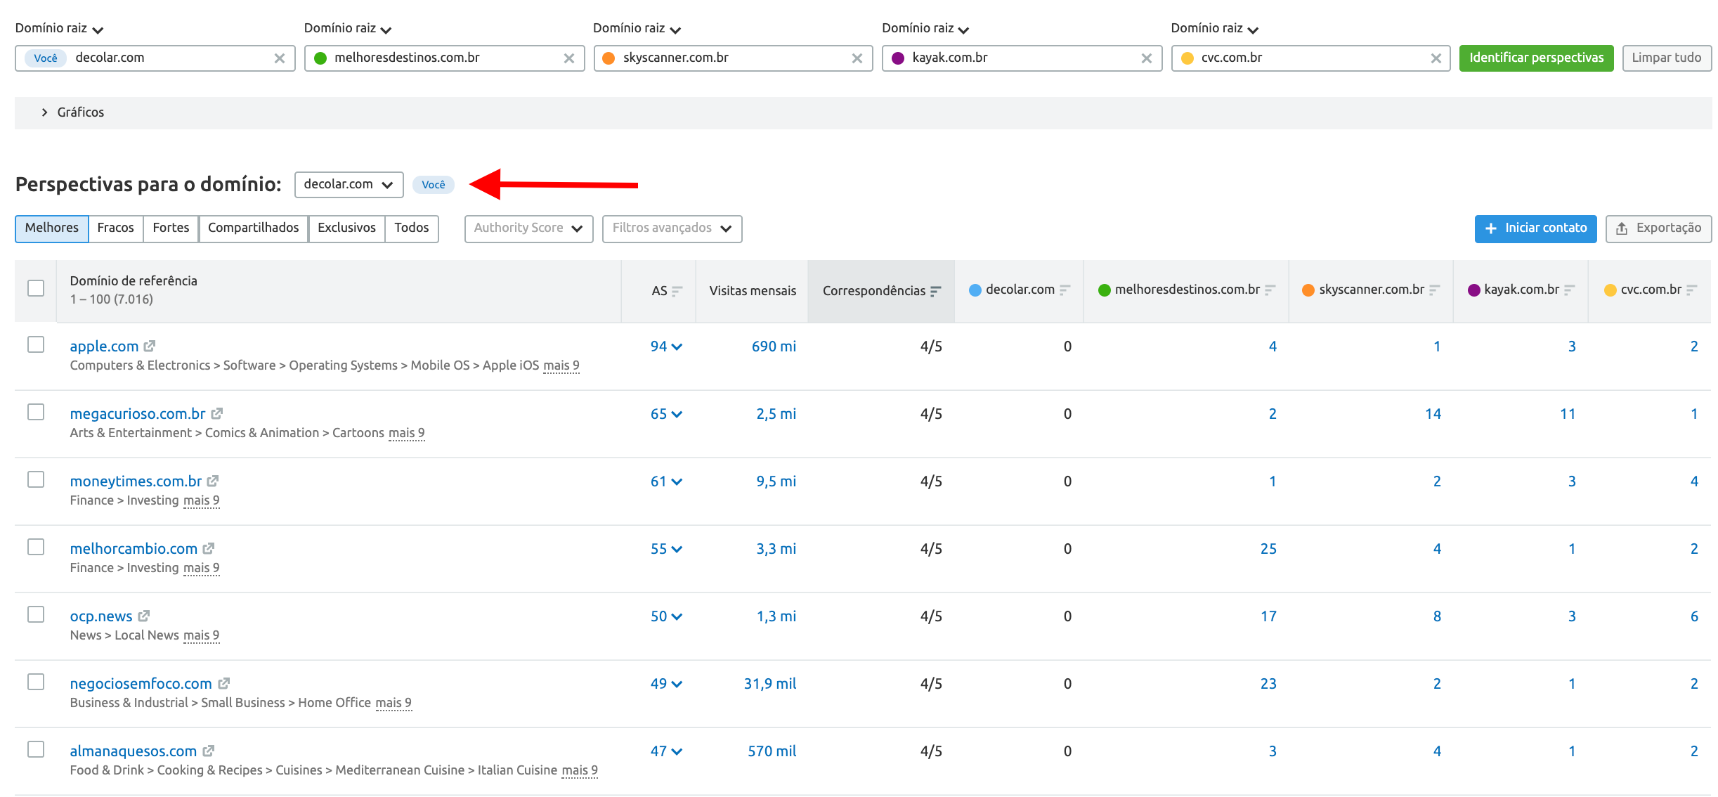Switch to the Exclusivos tab
The width and height of the screenshot is (1718, 797).
(346, 228)
